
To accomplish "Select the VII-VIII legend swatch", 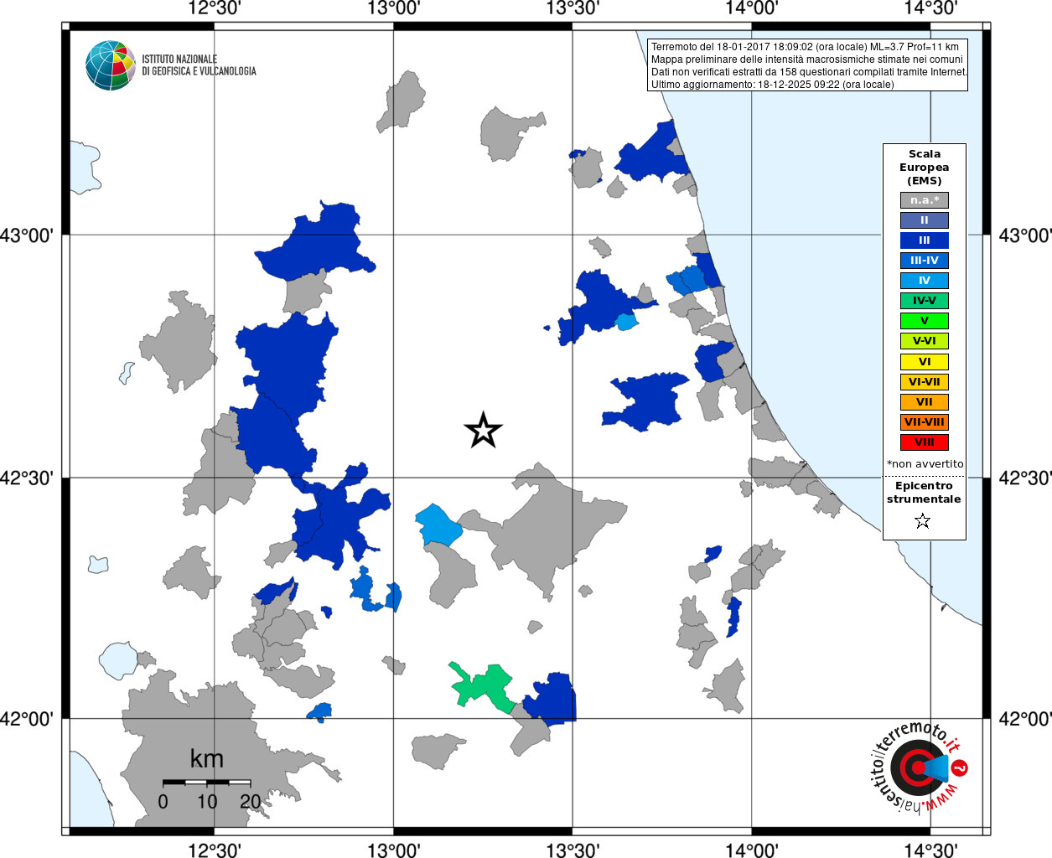I will [925, 422].
